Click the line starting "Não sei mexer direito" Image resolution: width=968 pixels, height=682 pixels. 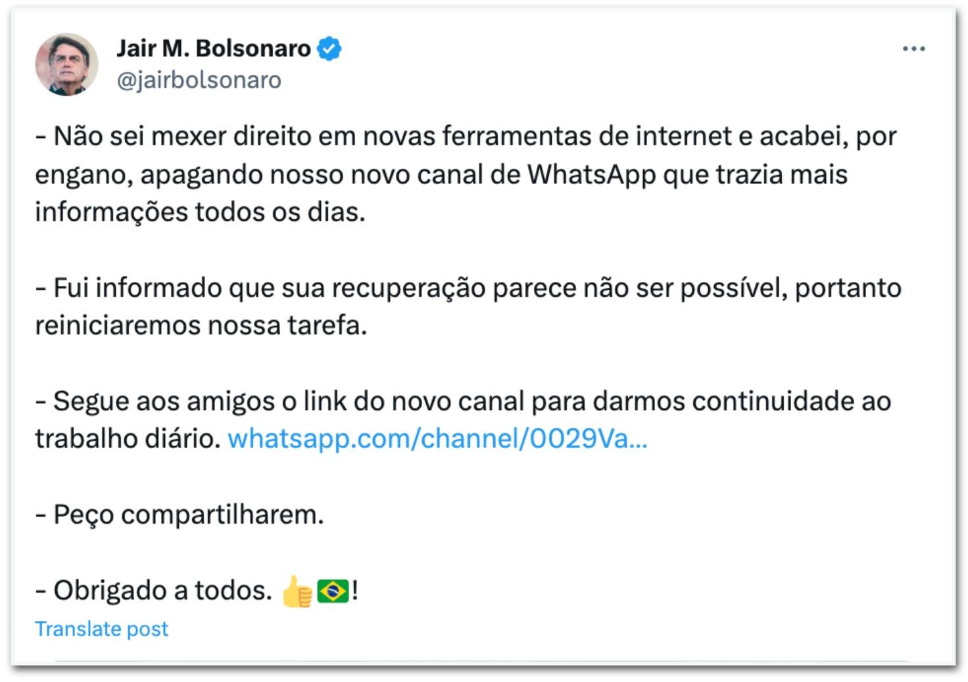[466, 137]
